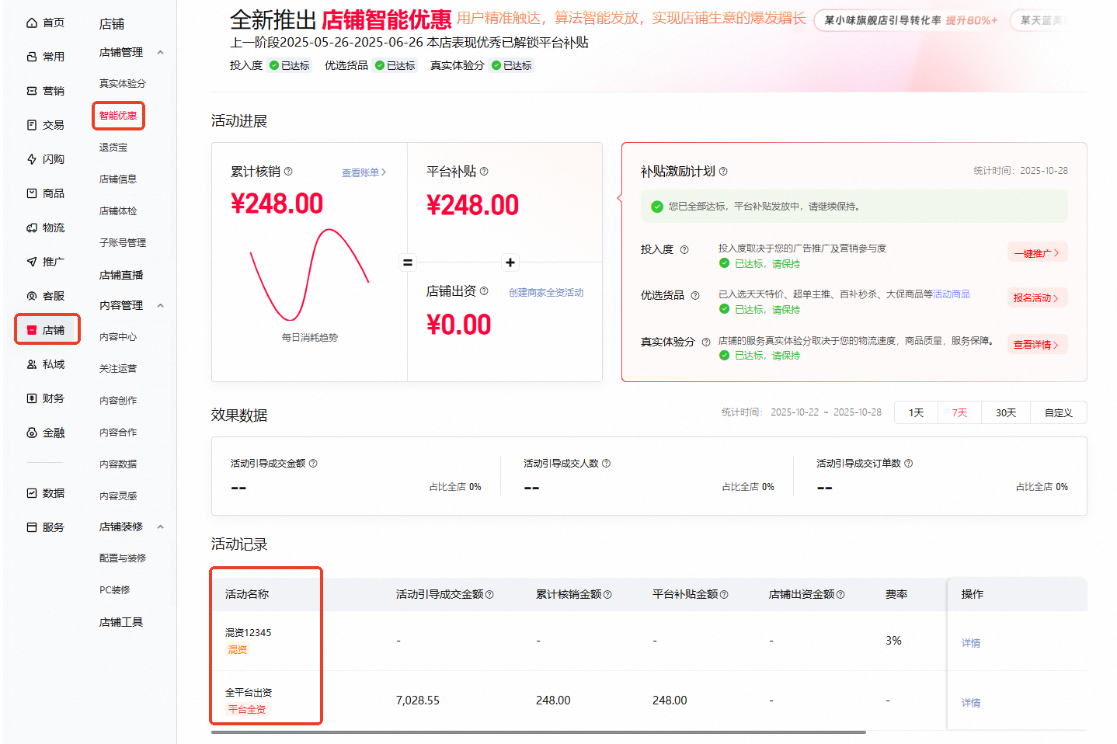Choose 自定义 custom date range
1117x744 pixels.
click(1059, 413)
